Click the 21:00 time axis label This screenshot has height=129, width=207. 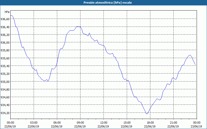pos(173,123)
